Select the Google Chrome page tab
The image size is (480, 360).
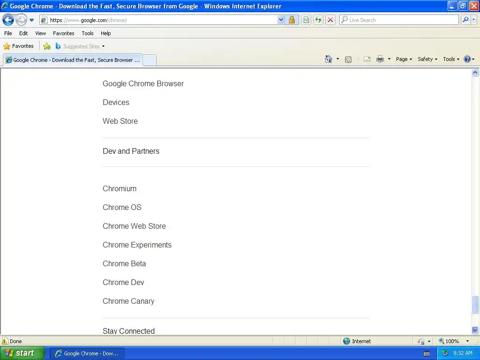tap(73, 60)
